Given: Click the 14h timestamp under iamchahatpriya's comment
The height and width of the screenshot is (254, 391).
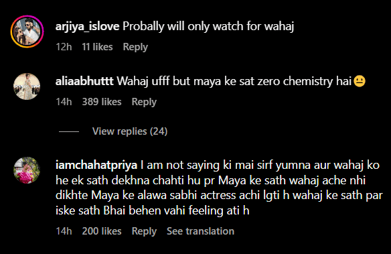Looking at the screenshot, I should click(x=64, y=231).
